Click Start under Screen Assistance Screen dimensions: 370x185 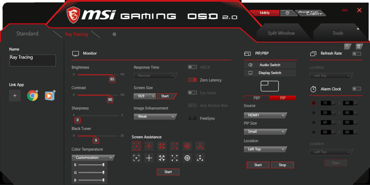[x=168, y=172]
